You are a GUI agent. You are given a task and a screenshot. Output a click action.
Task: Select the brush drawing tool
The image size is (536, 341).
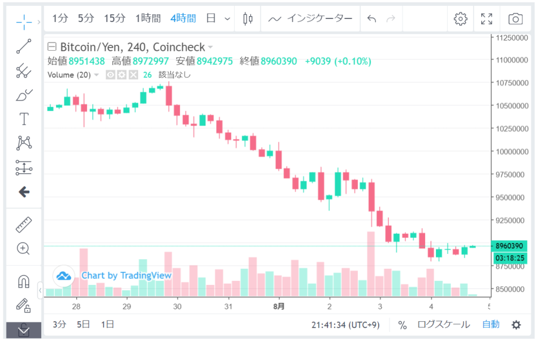pyautogui.click(x=24, y=94)
